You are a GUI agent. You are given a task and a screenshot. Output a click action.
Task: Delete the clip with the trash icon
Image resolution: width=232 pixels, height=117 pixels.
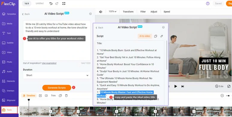[66, 96]
